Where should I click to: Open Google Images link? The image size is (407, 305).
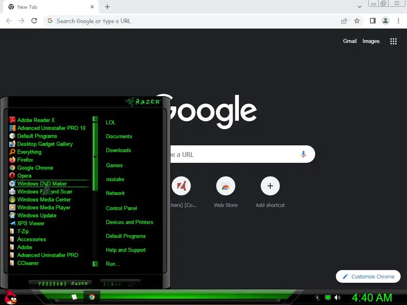point(371,41)
